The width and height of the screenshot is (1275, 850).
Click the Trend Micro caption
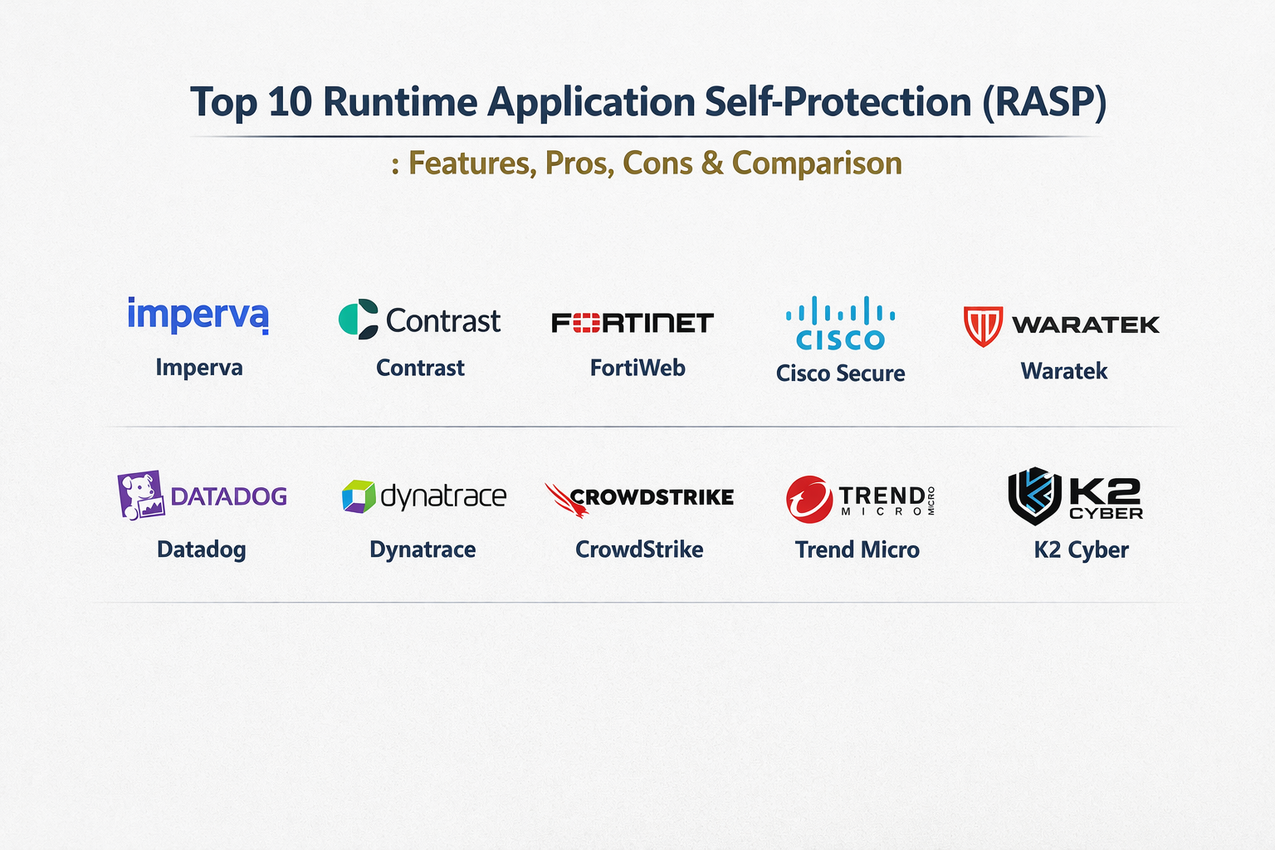(857, 550)
